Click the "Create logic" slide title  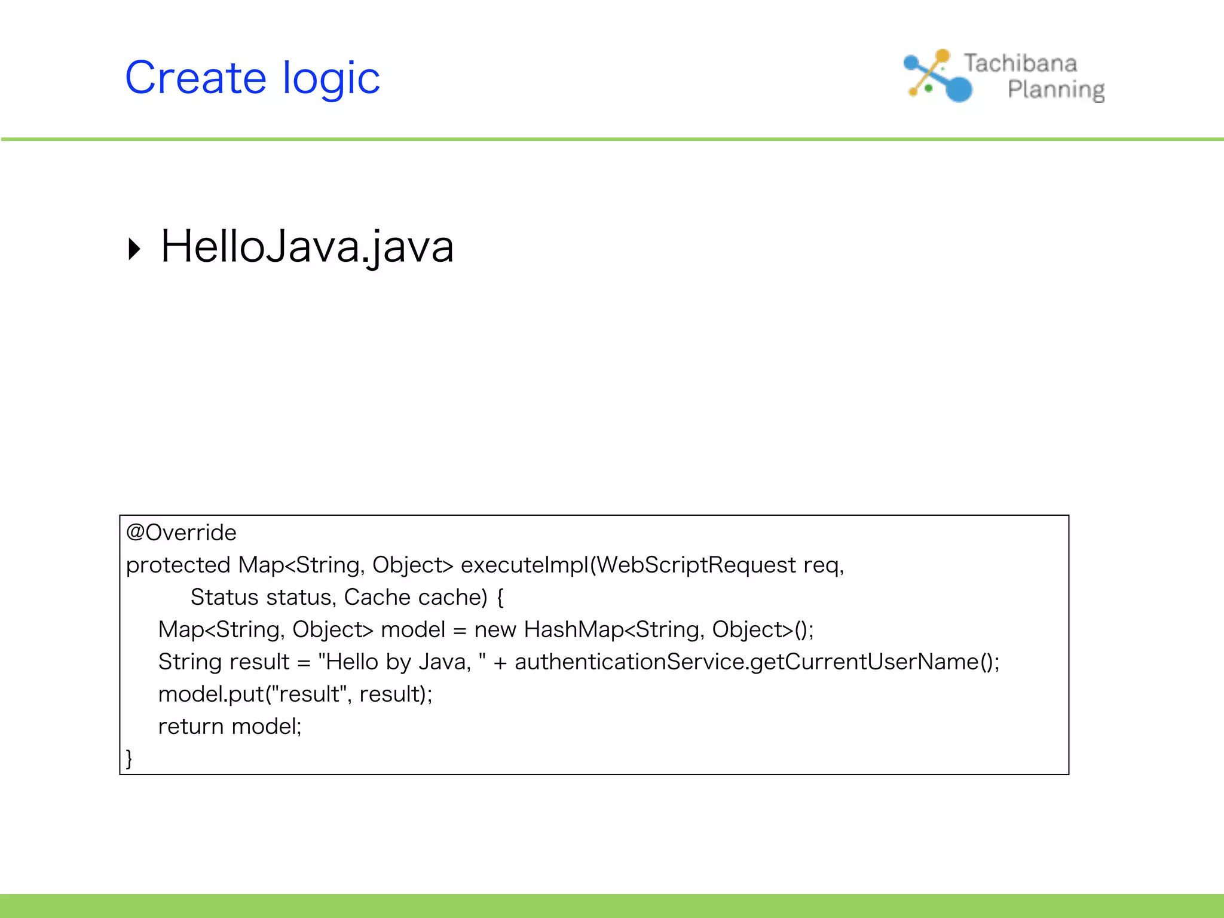pos(252,78)
